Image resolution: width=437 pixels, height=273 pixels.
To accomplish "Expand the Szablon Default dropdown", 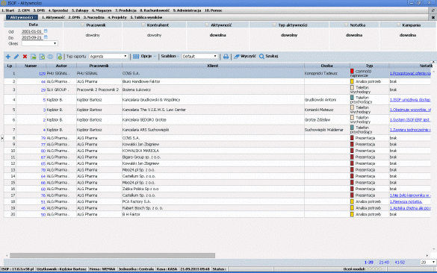I will pos(199,56).
